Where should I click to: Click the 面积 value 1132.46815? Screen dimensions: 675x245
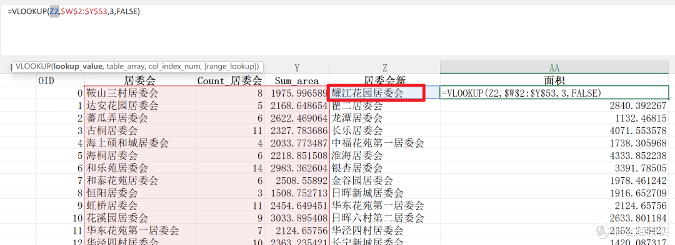[x=554, y=118]
